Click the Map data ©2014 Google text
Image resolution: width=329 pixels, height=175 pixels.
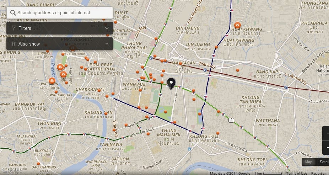point(230,173)
